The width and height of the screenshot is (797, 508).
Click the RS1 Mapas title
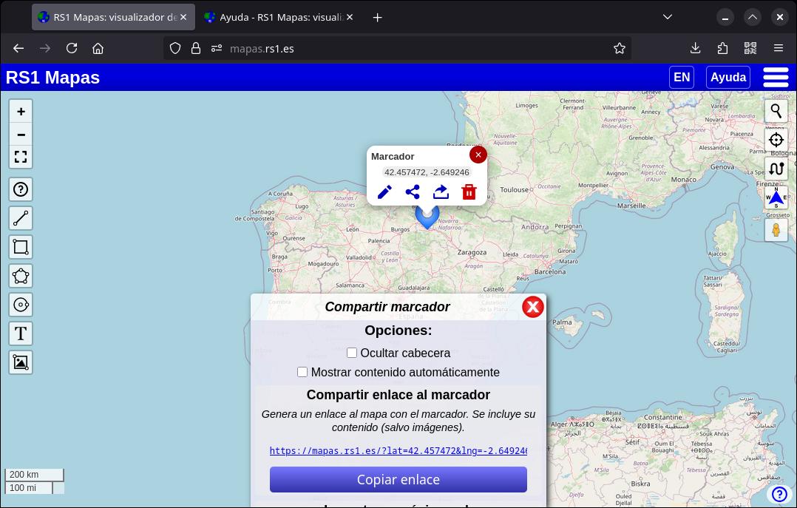click(x=52, y=78)
